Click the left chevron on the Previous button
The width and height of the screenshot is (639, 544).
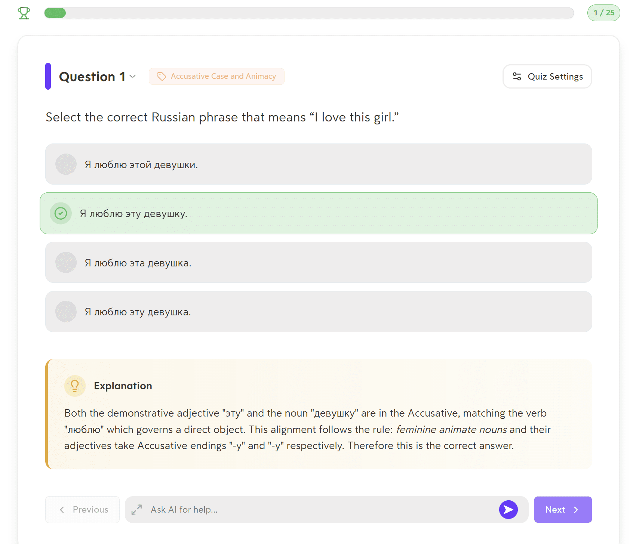tap(62, 510)
